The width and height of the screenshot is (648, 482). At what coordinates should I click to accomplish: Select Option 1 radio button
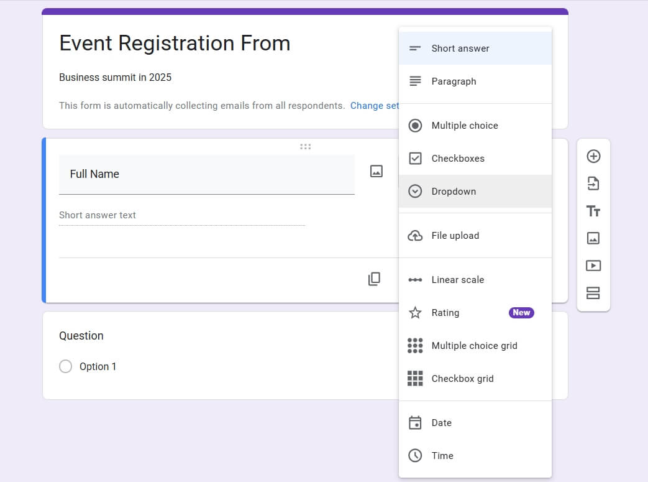66,366
